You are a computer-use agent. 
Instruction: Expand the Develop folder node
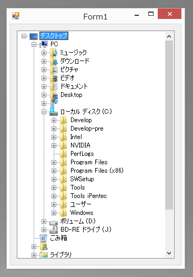54,120
